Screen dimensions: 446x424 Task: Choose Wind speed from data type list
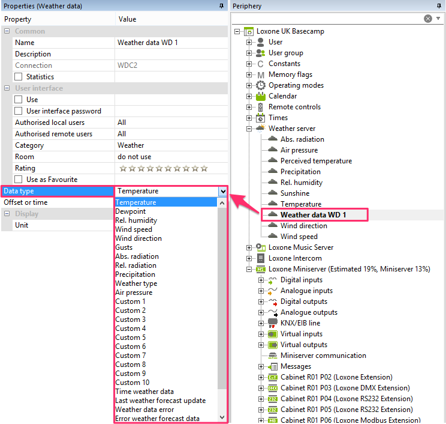click(134, 229)
